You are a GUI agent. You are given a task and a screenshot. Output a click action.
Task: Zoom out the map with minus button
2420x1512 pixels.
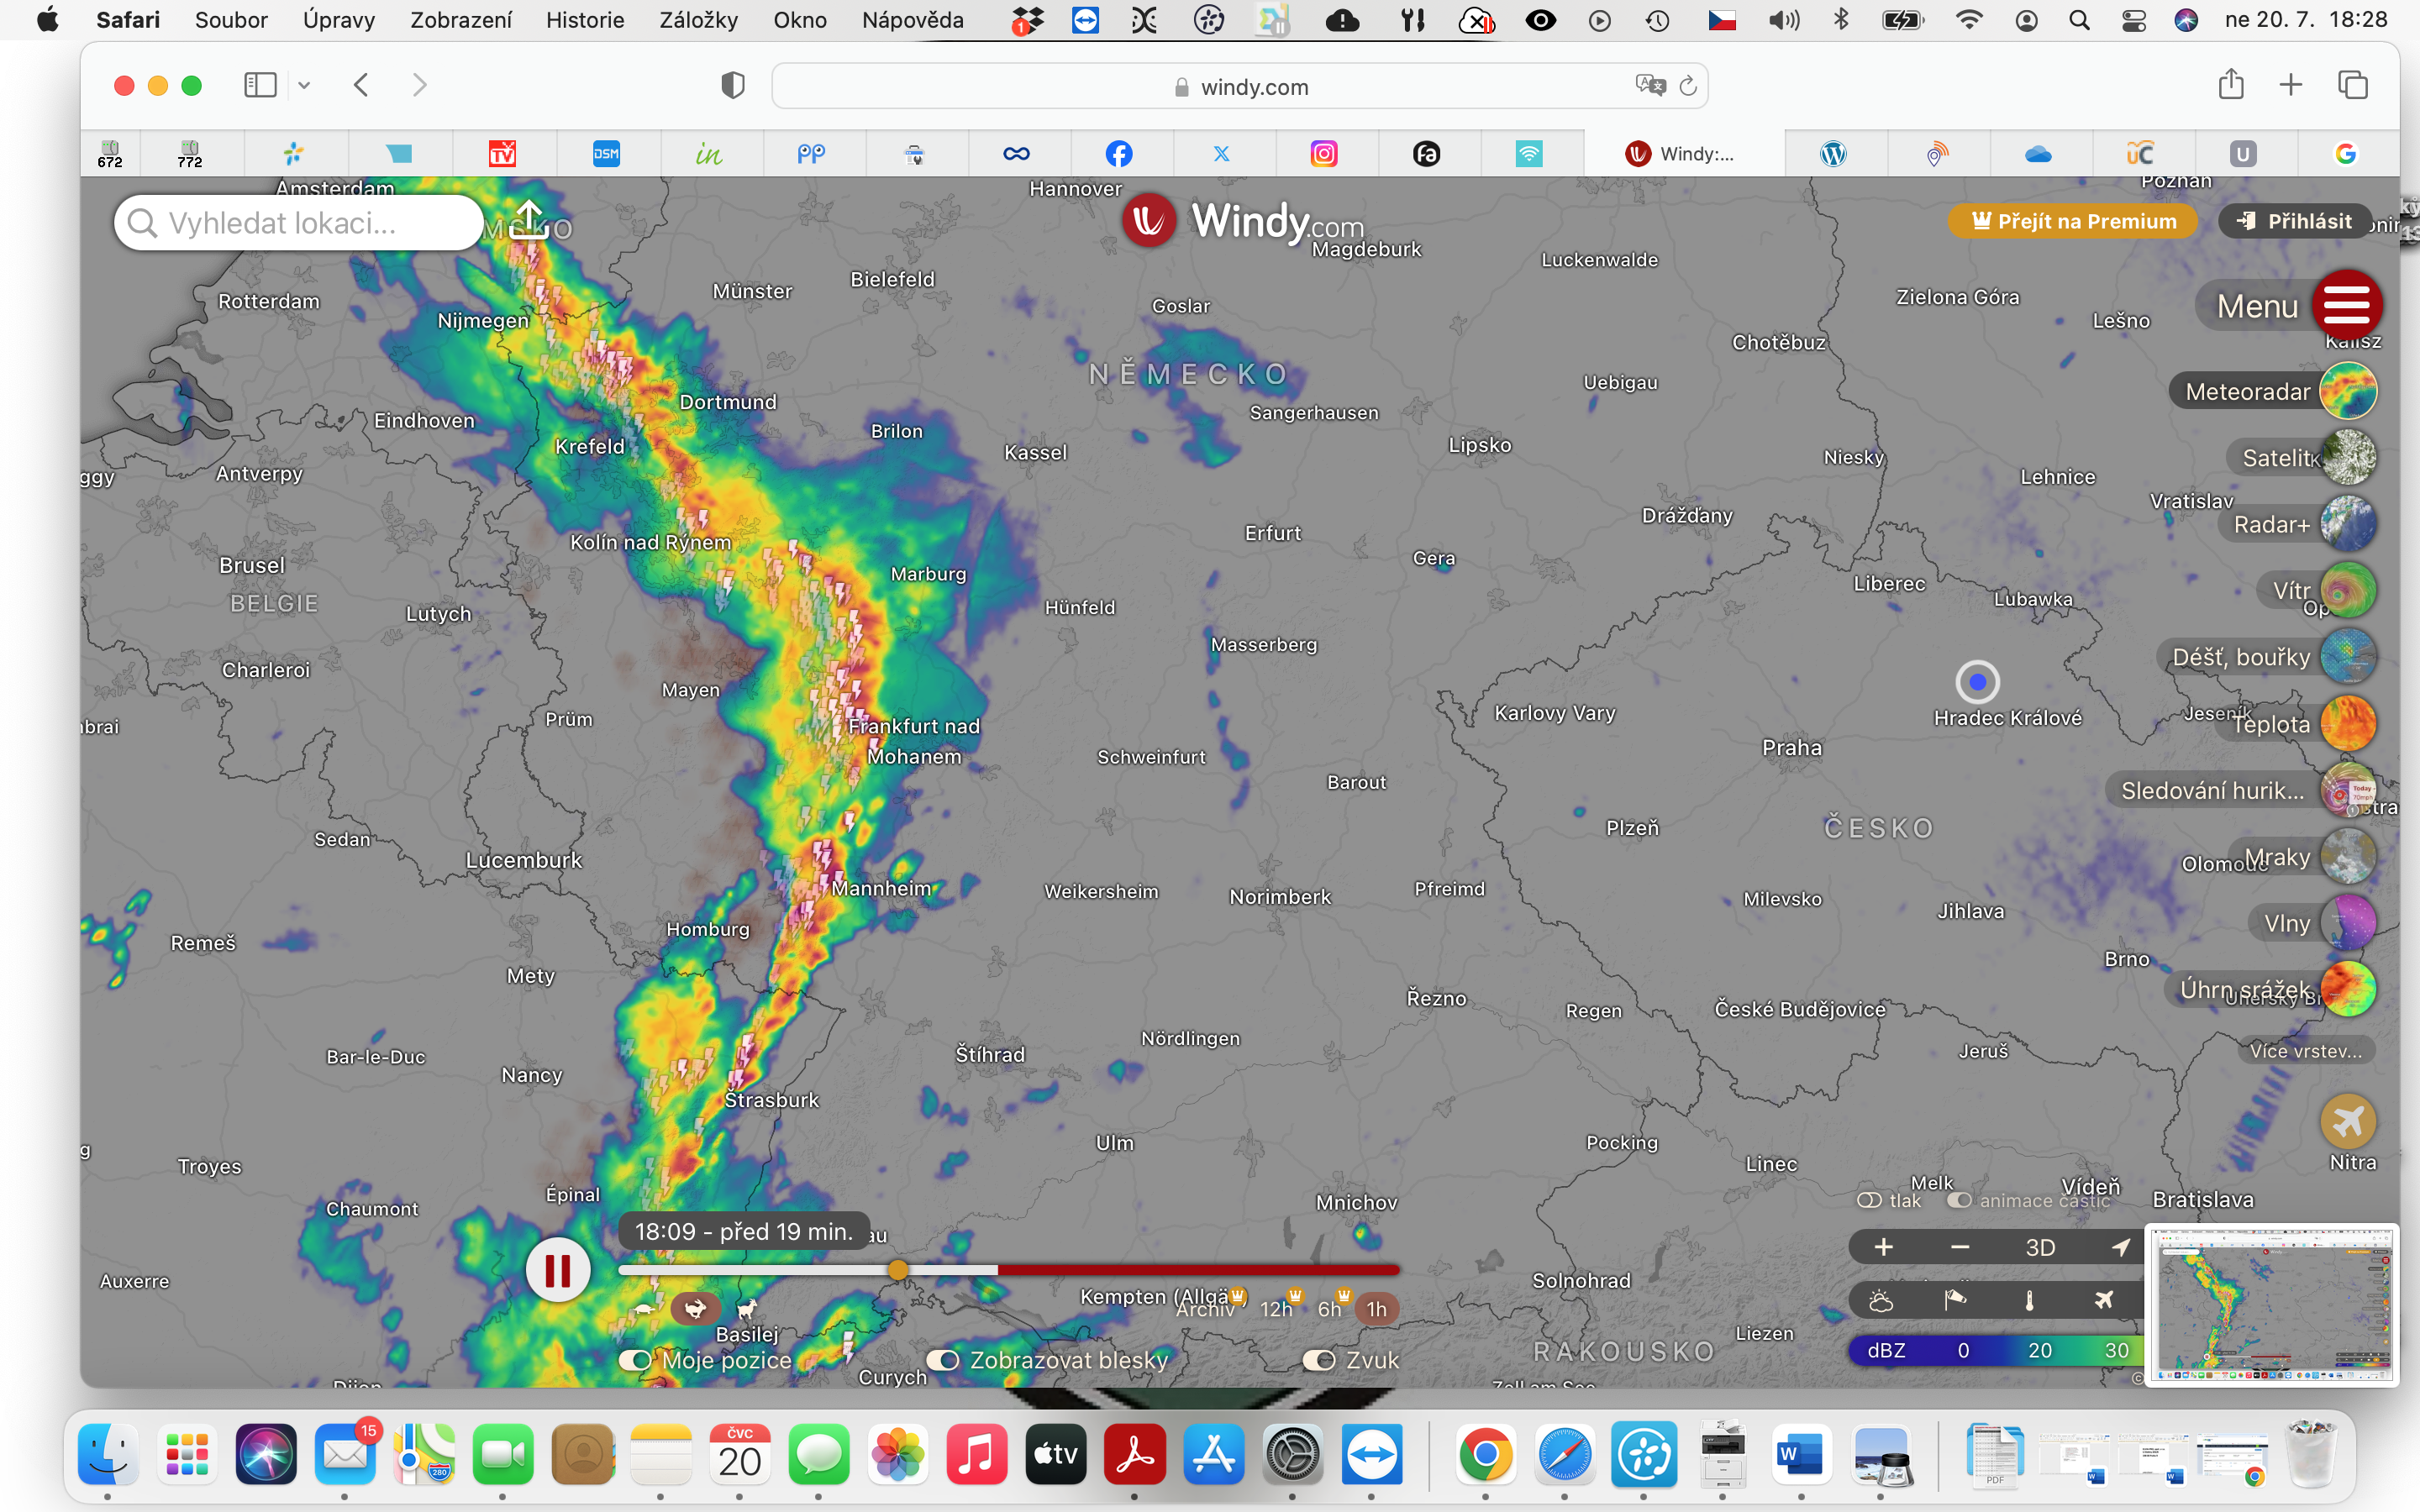tap(1960, 1247)
